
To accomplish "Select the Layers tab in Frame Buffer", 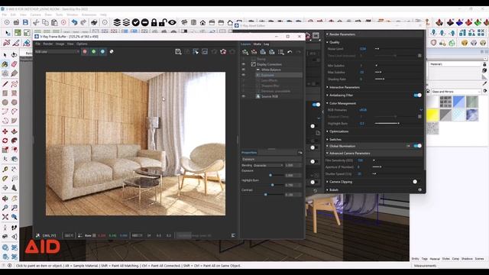I will pyautogui.click(x=246, y=44).
